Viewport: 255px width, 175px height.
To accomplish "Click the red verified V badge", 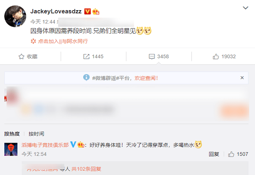I will [x=87, y=11].
